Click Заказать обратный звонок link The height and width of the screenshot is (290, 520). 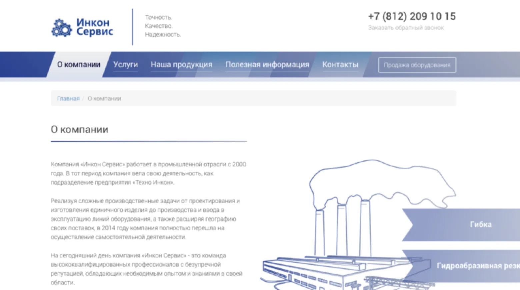pyautogui.click(x=406, y=28)
